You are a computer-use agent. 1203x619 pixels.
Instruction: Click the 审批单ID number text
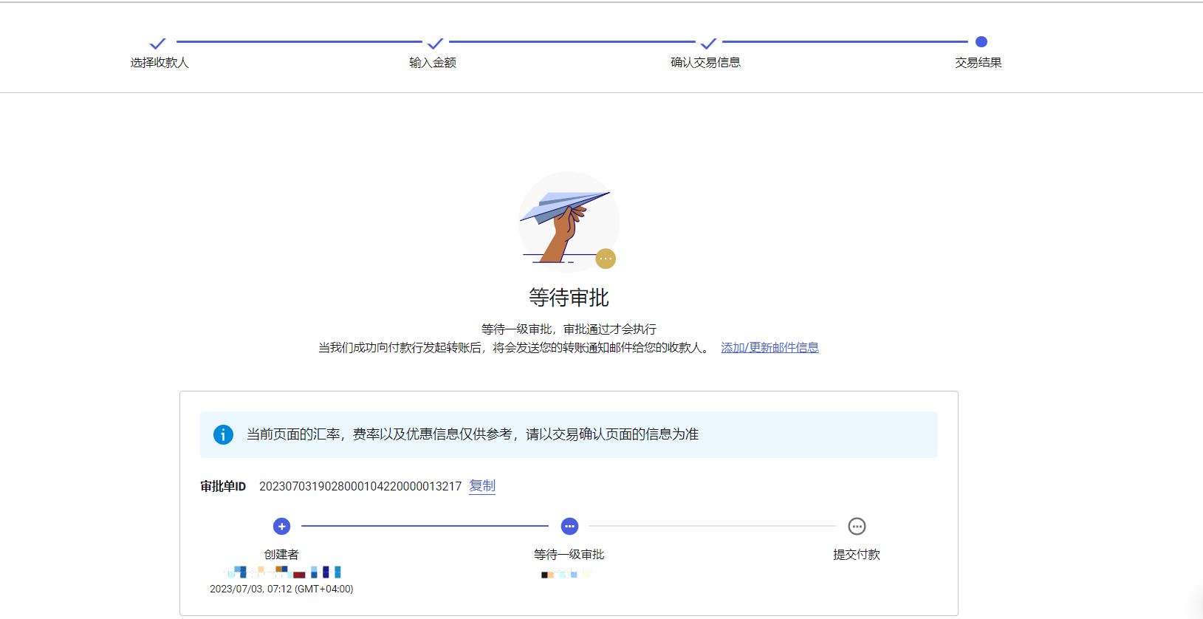tap(360, 486)
